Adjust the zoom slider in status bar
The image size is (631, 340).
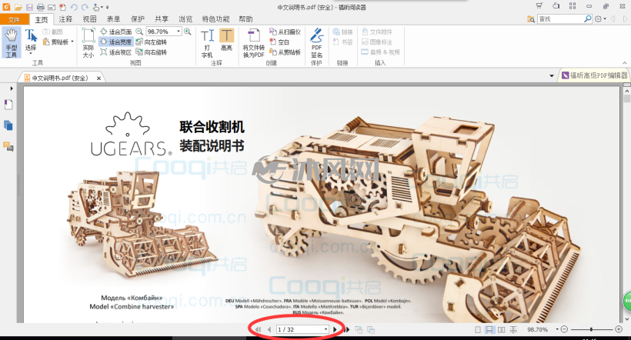tap(591, 329)
